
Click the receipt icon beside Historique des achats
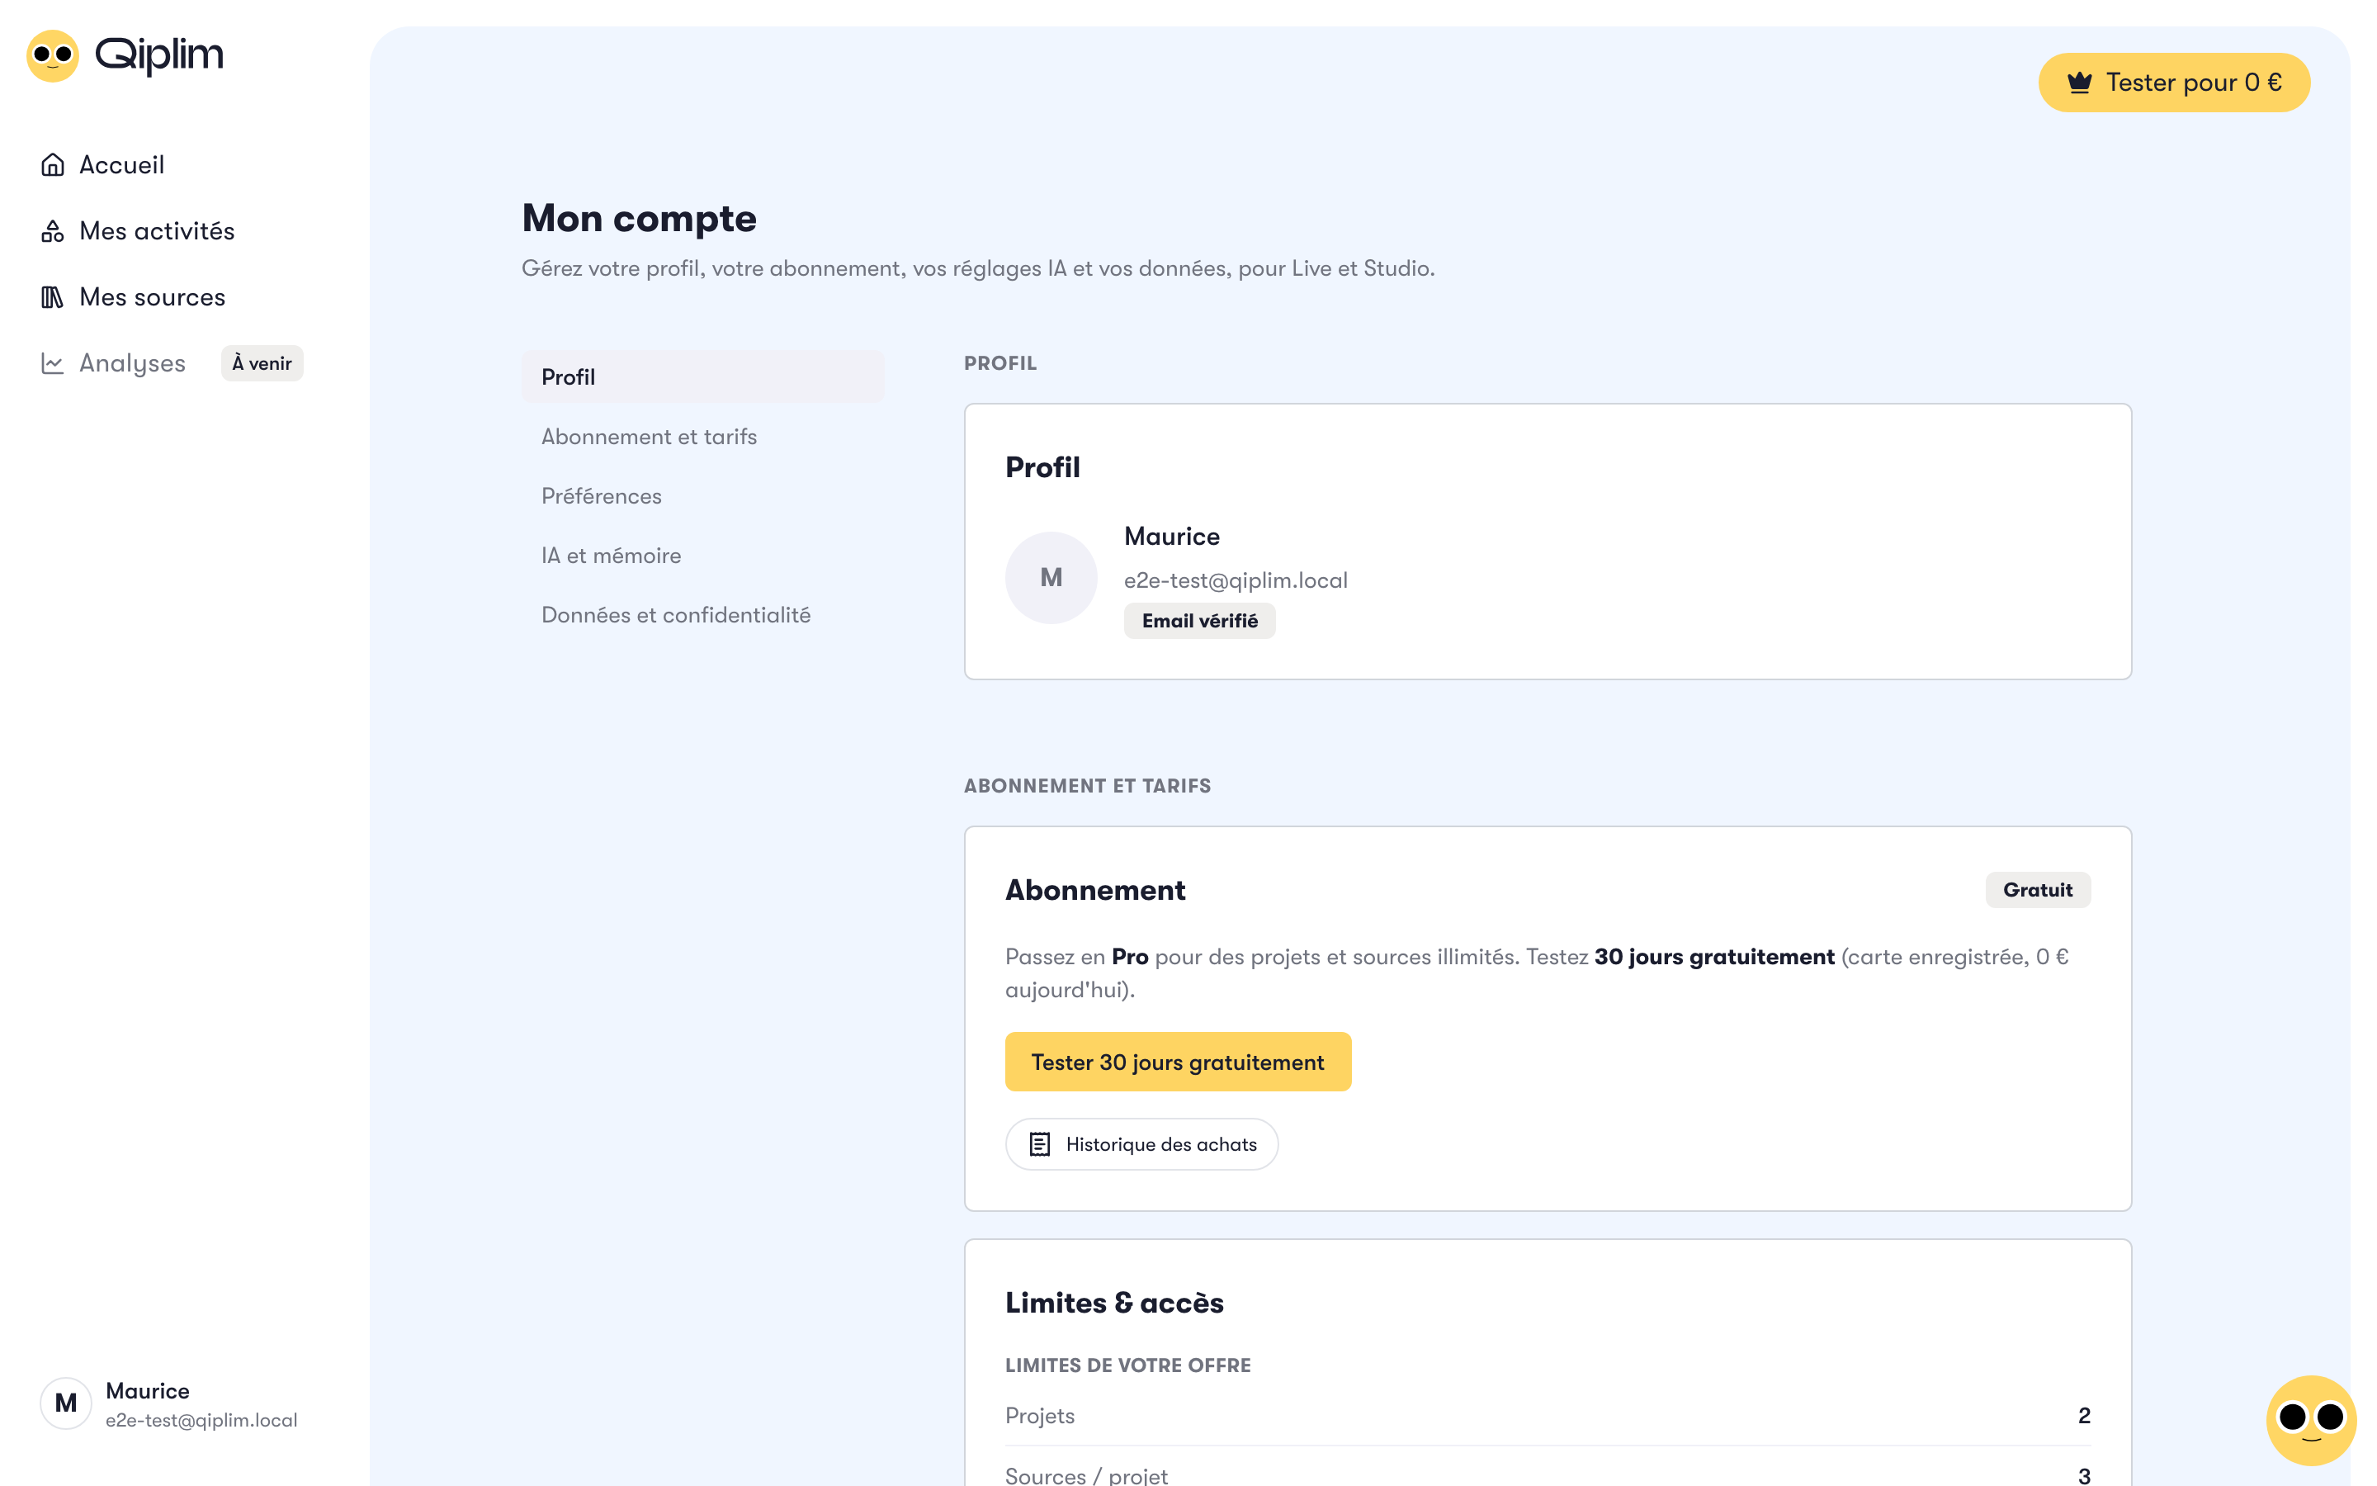coord(1039,1144)
